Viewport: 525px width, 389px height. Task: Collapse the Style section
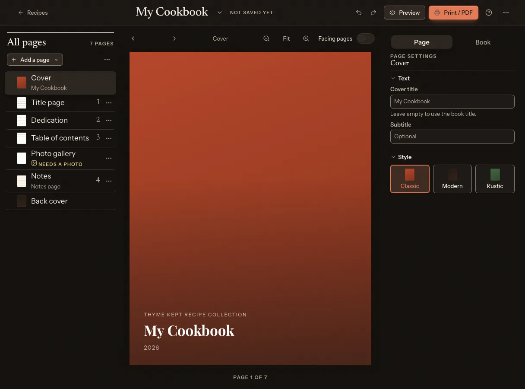401,157
